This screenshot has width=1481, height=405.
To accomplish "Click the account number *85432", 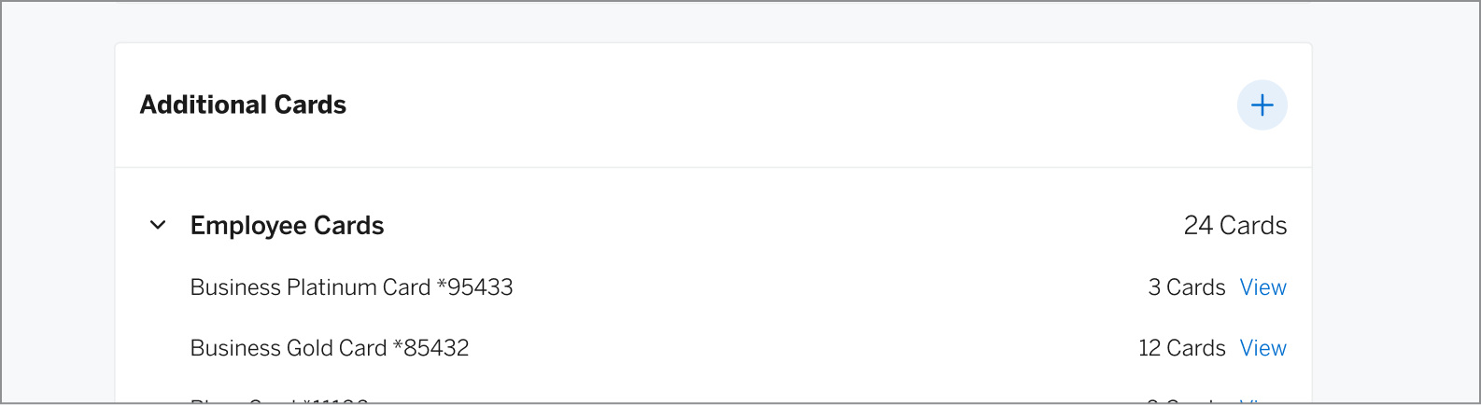I will coord(431,348).
